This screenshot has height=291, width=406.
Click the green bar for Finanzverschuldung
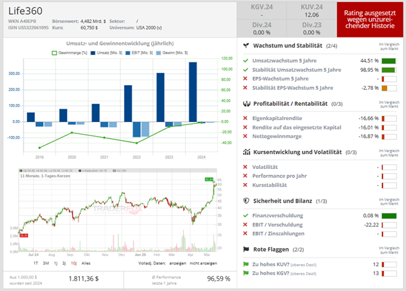point(389,216)
